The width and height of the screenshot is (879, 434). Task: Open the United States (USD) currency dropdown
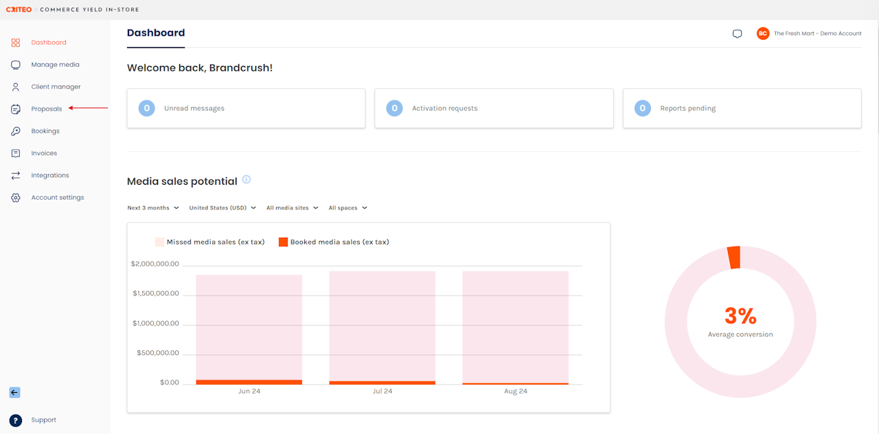click(x=222, y=208)
